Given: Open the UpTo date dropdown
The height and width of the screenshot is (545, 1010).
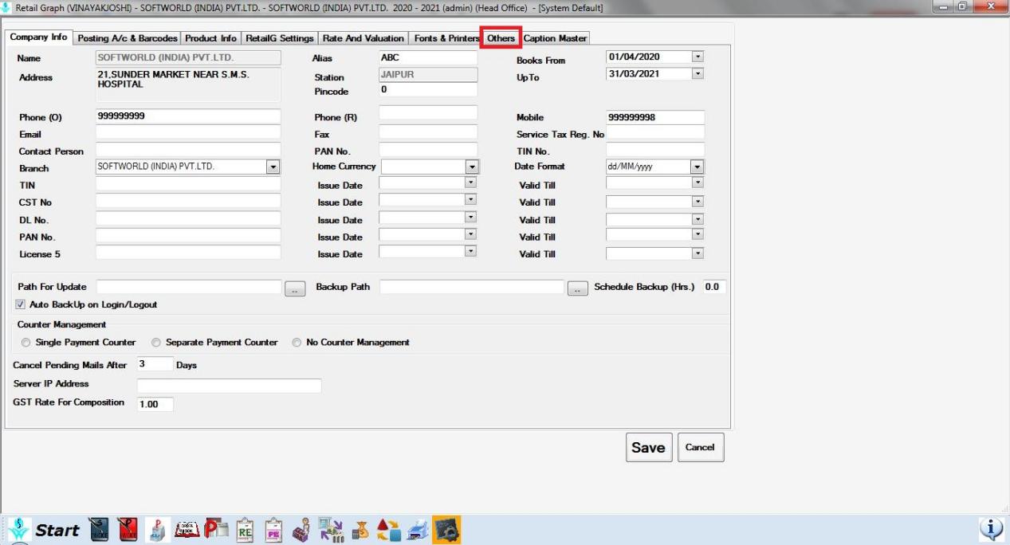Looking at the screenshot, I should 698,74.
